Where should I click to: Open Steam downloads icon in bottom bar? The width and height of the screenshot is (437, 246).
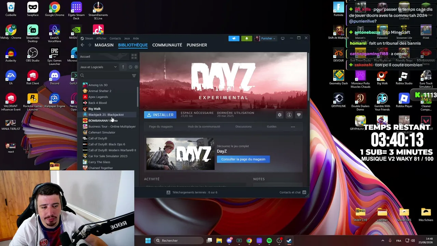point(168,192)
